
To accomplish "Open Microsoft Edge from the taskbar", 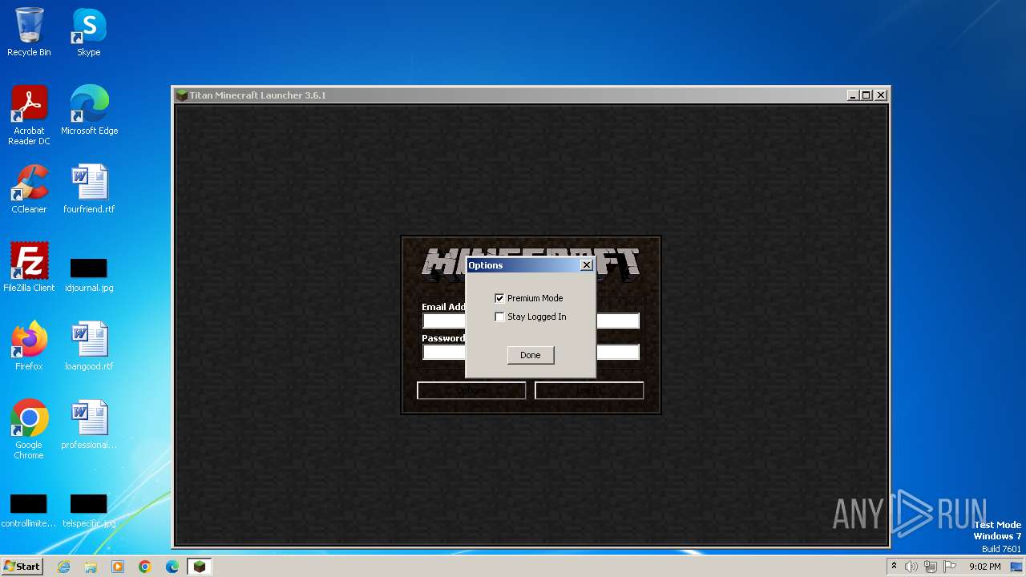I will pos(172,567).
